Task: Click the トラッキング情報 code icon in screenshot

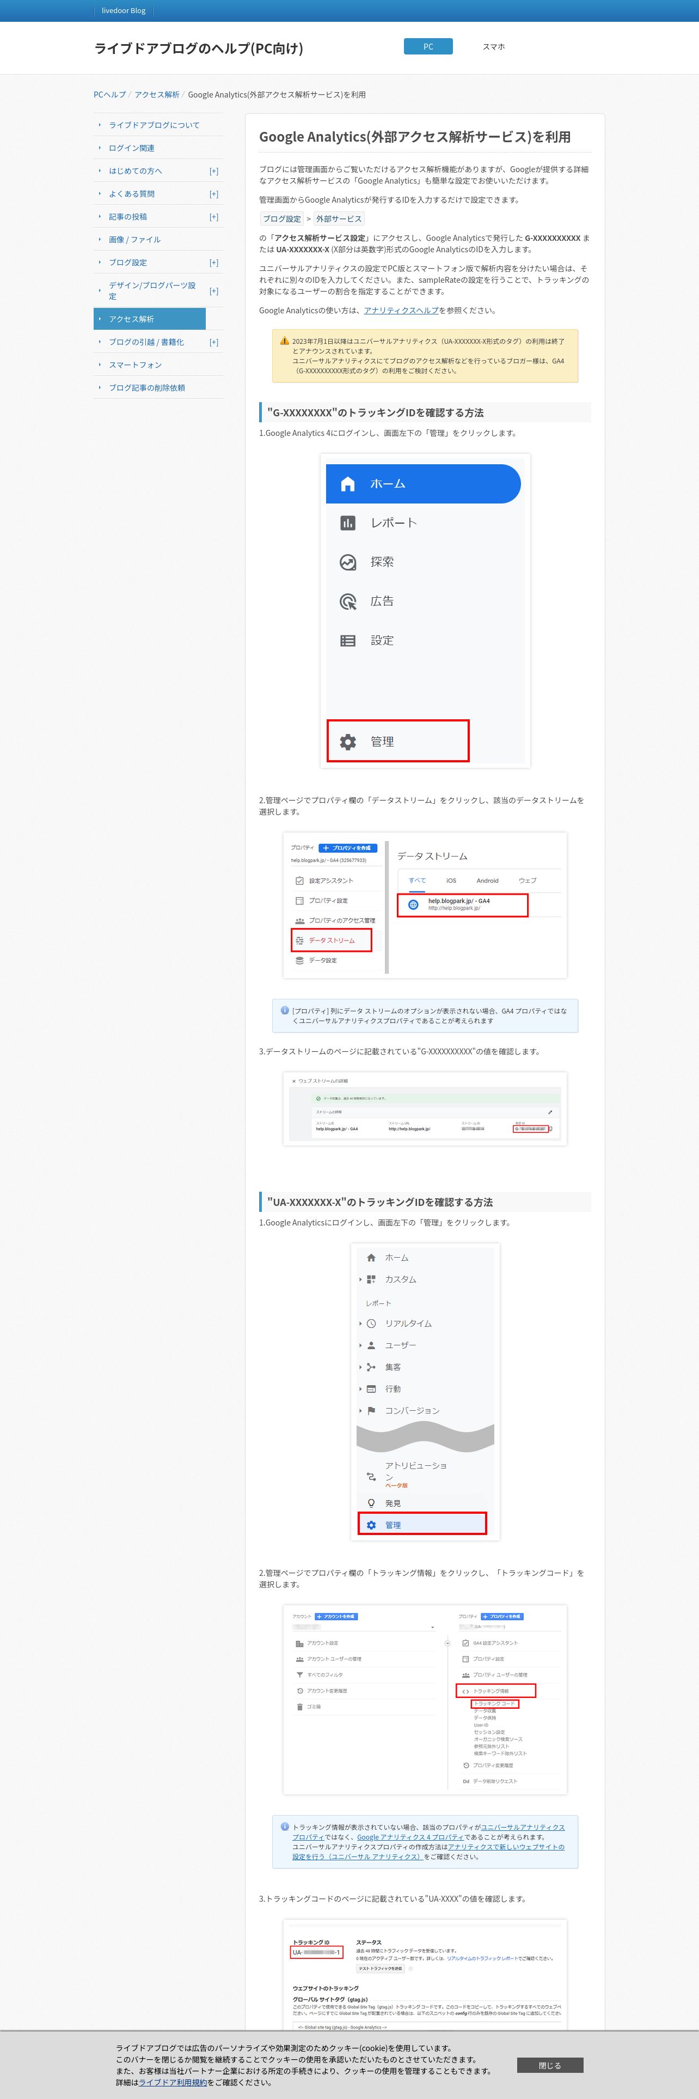Action: pyautogui.click(x=465, y=1691)
